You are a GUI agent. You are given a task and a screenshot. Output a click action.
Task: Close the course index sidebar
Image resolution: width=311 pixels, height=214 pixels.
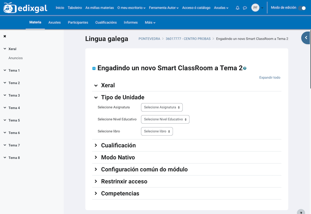5,36
